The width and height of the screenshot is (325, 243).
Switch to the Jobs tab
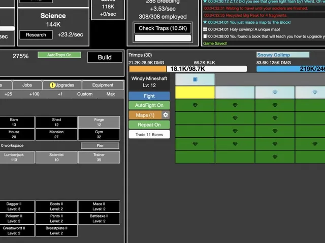click(x=27, y=85)
